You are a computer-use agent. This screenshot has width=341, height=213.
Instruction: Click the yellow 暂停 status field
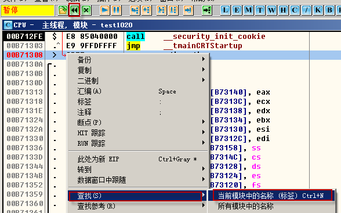click(27, 10)
